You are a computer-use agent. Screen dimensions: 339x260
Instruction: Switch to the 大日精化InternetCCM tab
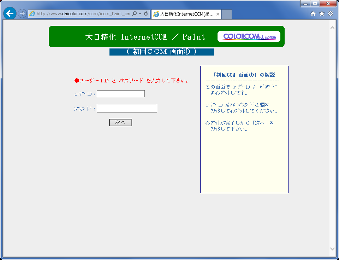(x=186, y=14)
